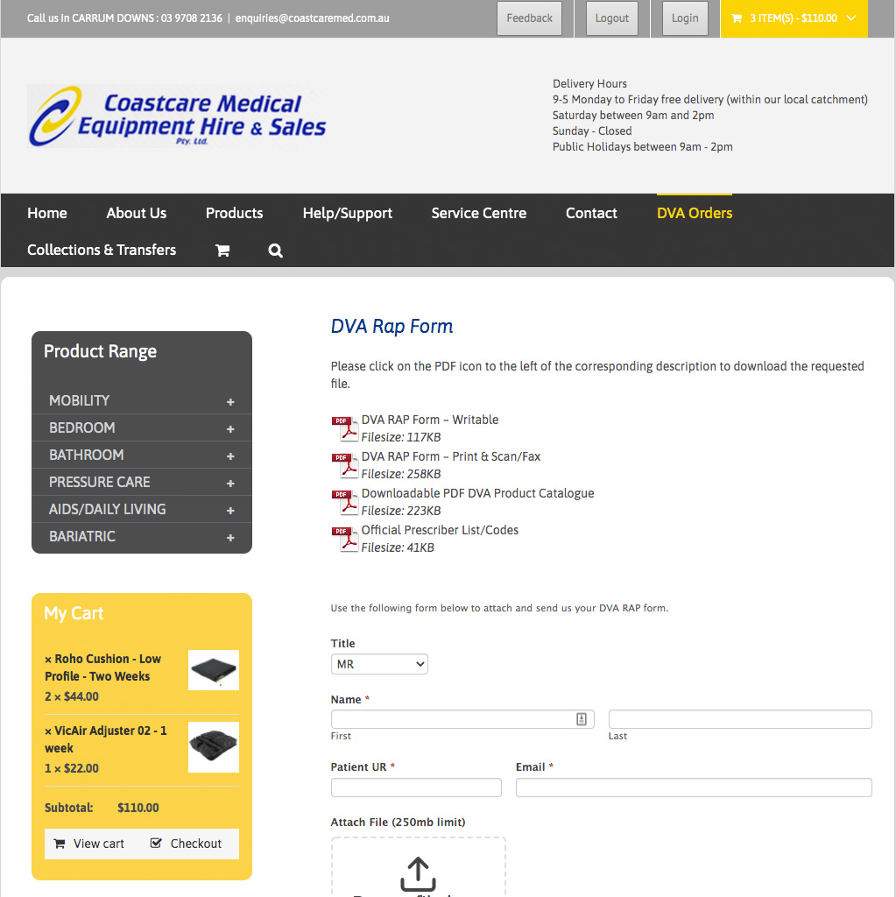This screenshot has height=897, width=896.
Task: Download the Print & Scan/Fax PDF icon
Action: [x=344, y=465]
